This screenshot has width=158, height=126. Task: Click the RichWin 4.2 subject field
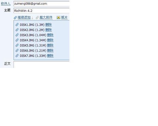click(41, 10)
